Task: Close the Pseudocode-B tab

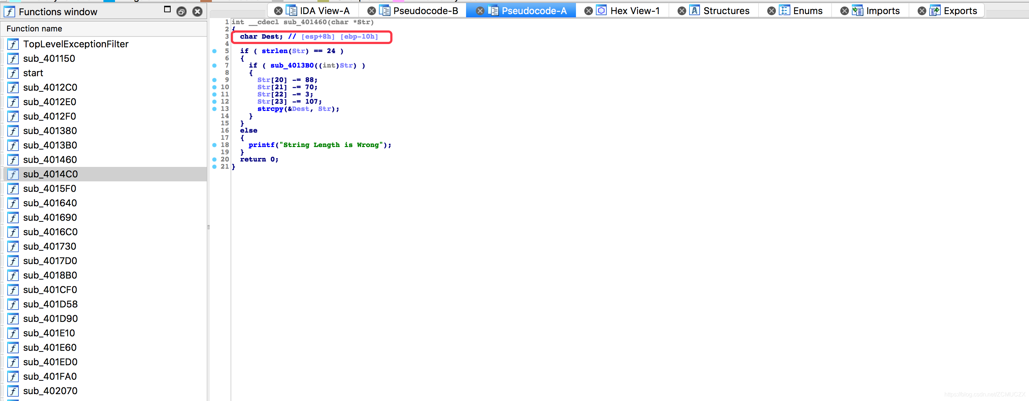Action: click(371, 11)
